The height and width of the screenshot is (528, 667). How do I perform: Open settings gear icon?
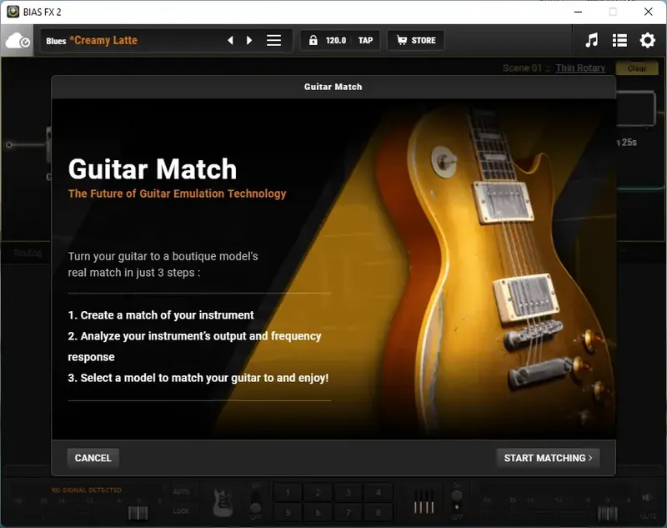tap(648, 40)
